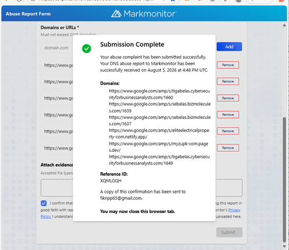Click the greyed Submit button
This screenshot has width=289, height=250.
tap(229, 232)
